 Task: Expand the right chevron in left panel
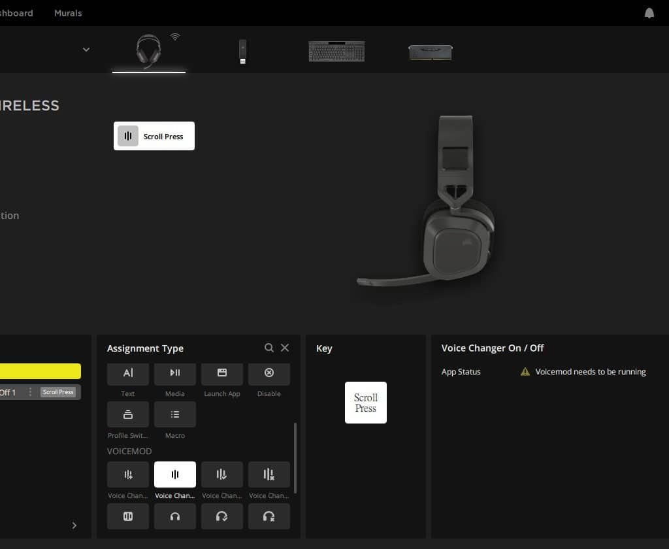pos(74,525)
